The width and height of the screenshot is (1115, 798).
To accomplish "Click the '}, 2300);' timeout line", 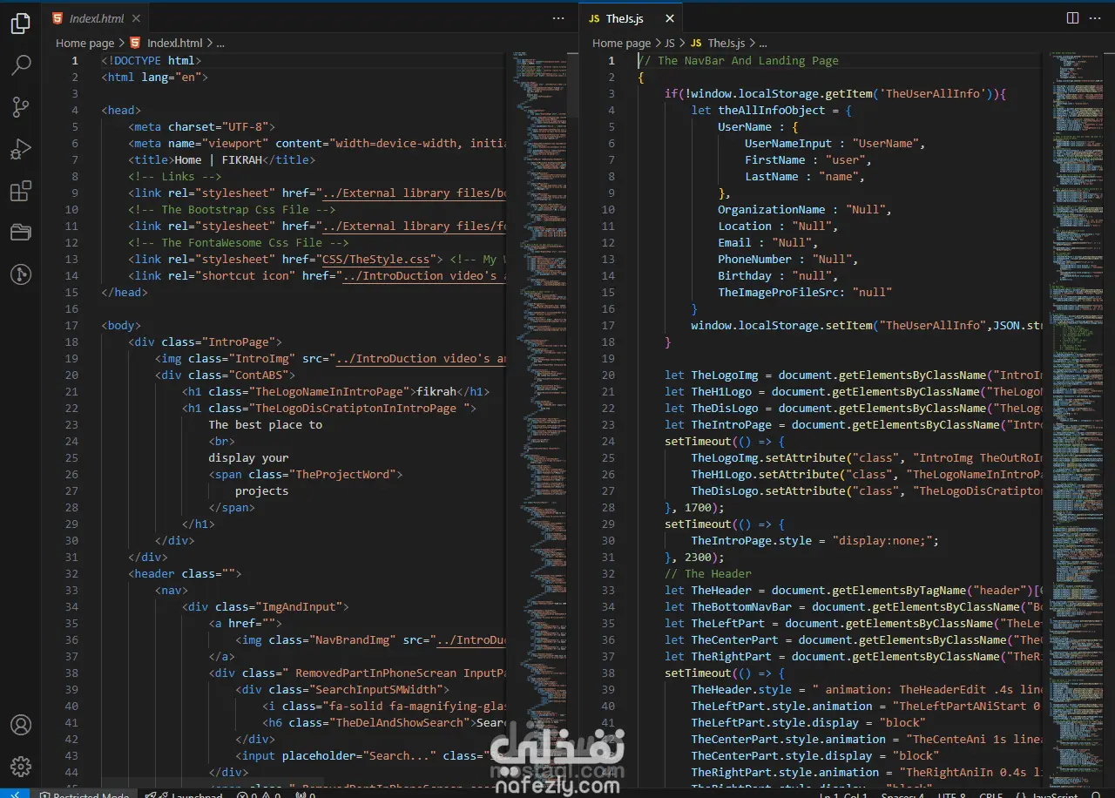I will click(694, 558).
